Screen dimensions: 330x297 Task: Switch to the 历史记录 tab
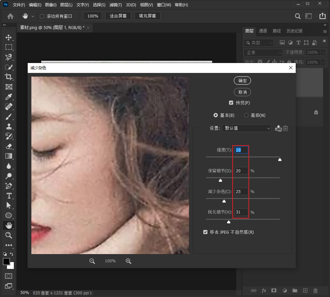tap(294, 31)
